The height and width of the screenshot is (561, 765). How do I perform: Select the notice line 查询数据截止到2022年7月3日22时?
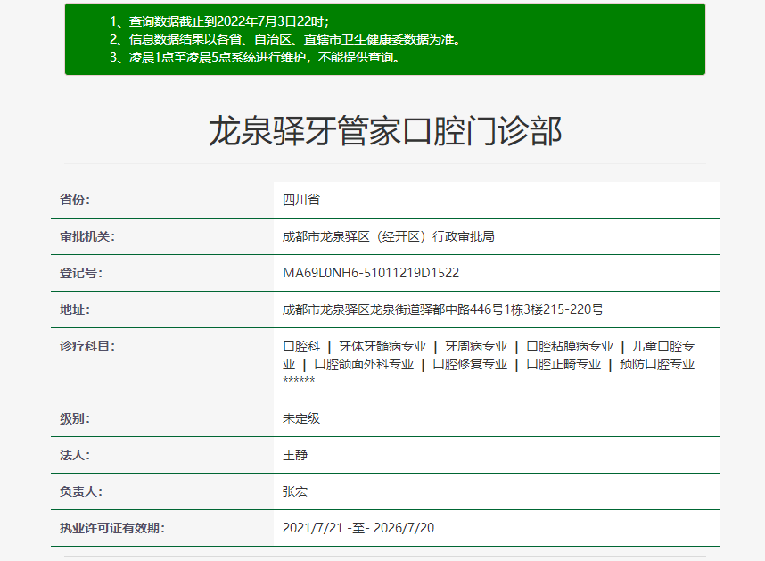(x=219, y=21)
